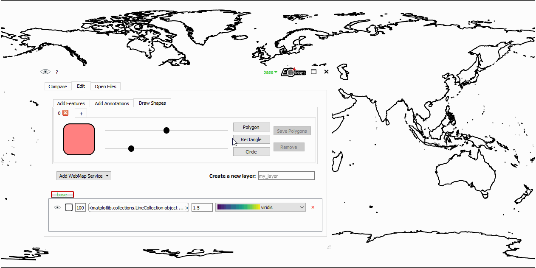Focus the my_layer new layer name field
This screenshot has height=268, width=536.
coord(286,176)
